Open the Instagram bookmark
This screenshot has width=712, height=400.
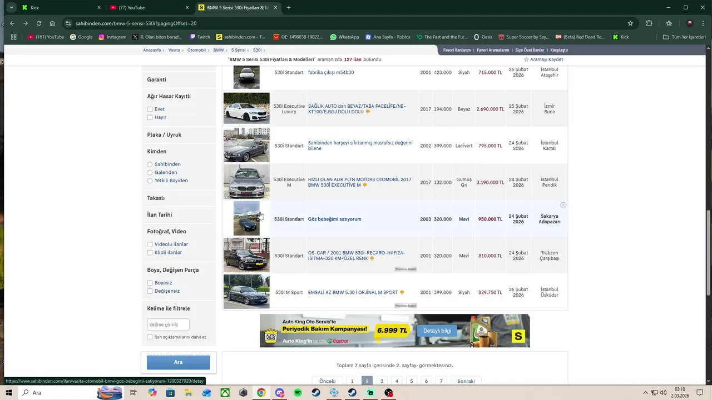coord(112,37)
